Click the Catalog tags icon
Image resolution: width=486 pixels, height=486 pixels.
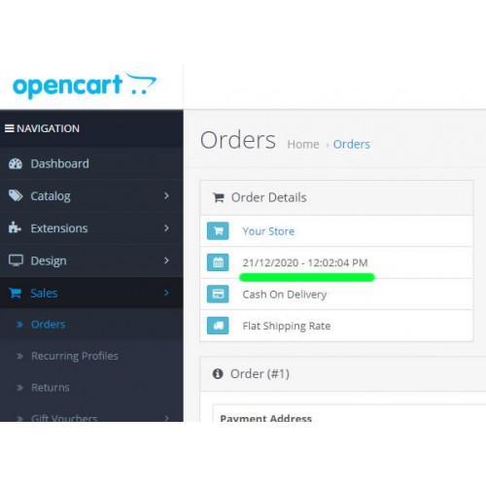16,195
